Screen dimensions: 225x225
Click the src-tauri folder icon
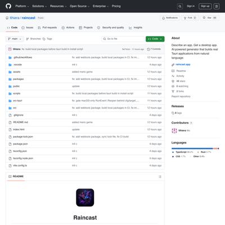[x=10, y=101]
